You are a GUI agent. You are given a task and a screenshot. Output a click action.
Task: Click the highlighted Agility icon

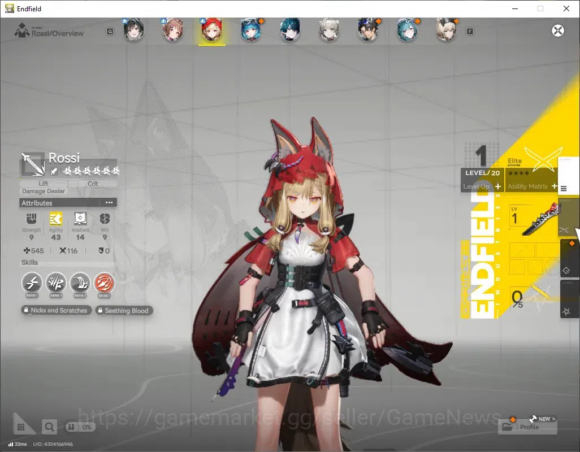coord(56,219)
